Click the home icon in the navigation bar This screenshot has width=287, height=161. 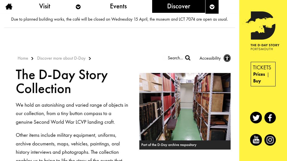[9, 6]
